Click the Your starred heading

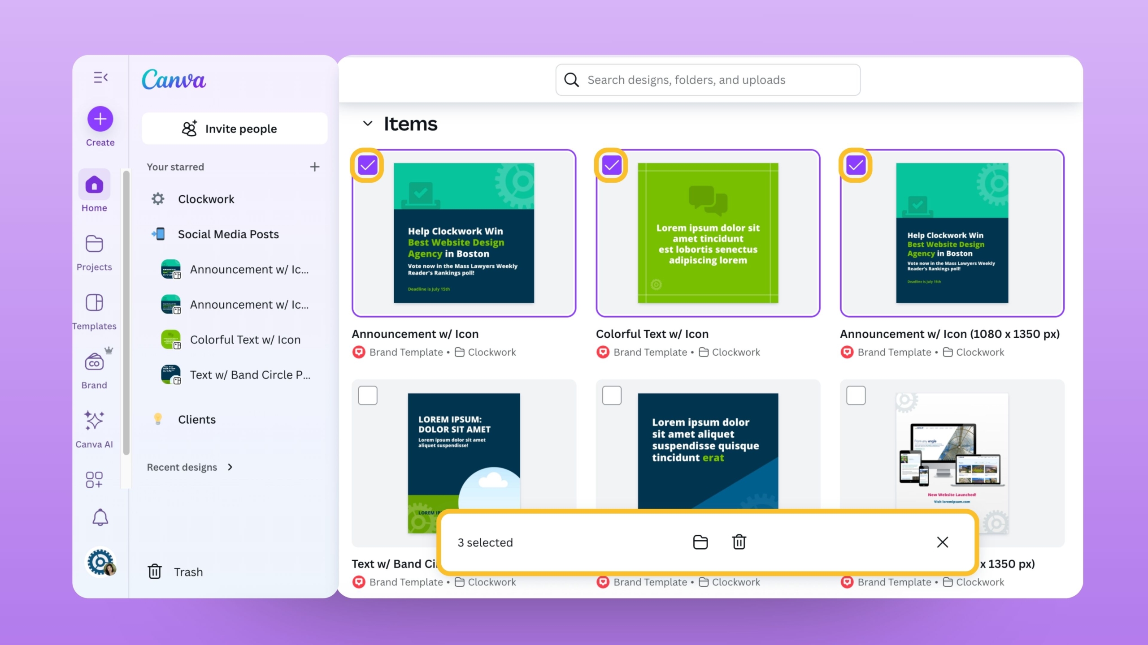coord(175,167)
